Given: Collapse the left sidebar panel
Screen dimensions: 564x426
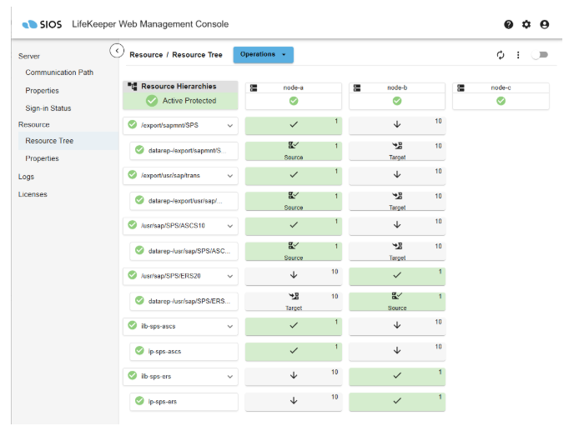Looking at the screenshot, I should click(x=118, y=51).
